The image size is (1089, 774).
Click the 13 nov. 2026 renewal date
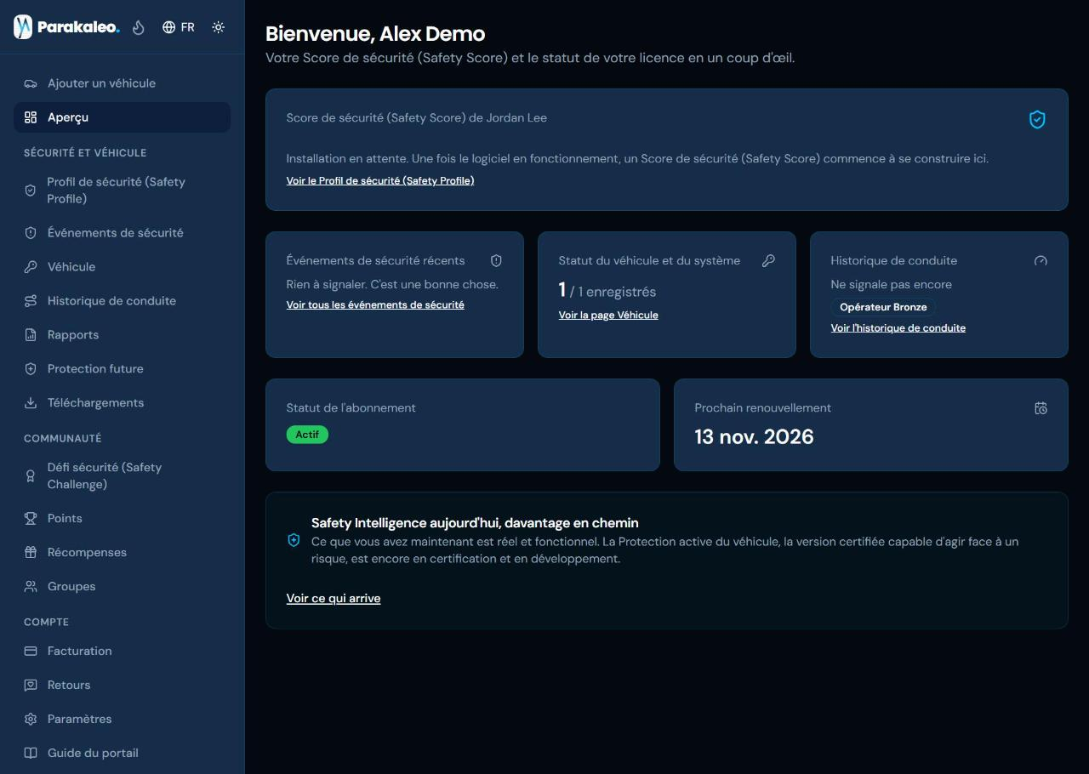(x=755, y=437)
